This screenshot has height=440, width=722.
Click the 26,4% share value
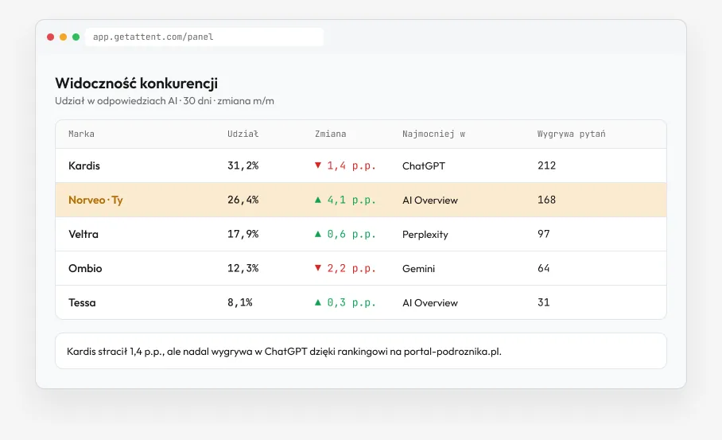[243, 200]
